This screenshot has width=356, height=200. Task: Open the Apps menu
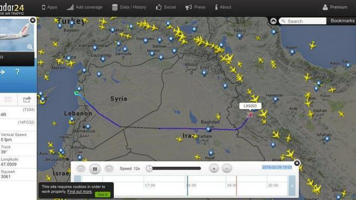tap(49, 7)
